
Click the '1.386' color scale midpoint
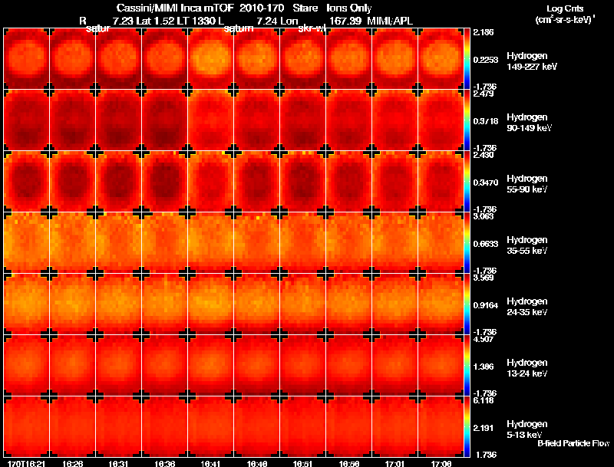[484, 367]
